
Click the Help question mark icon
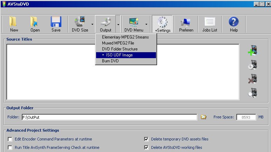click(x=234, y=24)
